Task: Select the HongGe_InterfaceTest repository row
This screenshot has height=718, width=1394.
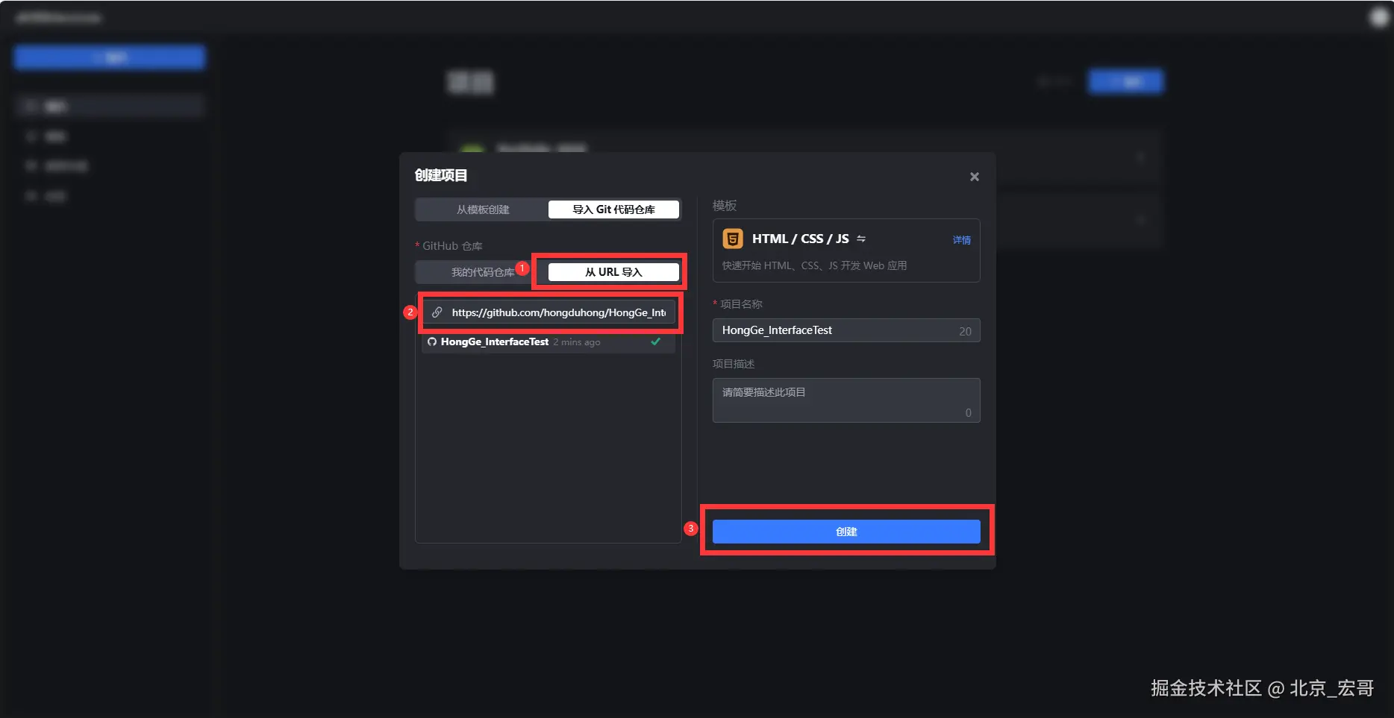Action: pos(548,342)
